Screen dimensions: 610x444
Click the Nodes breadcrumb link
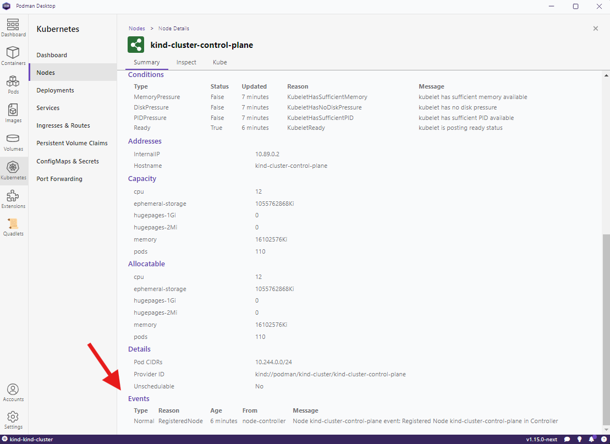(x=137, y=28)
